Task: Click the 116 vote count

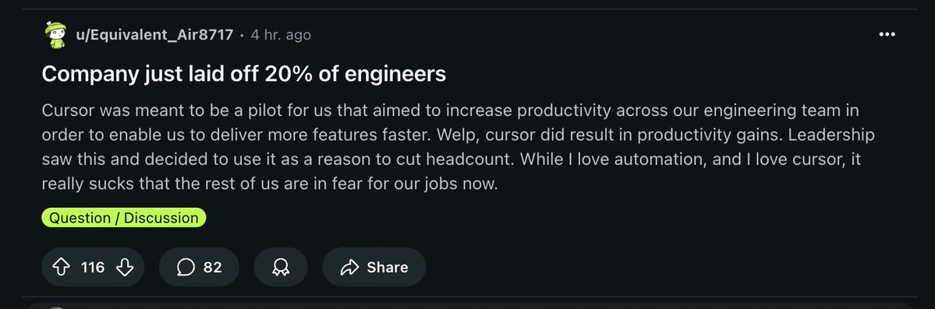Action: 93,267
